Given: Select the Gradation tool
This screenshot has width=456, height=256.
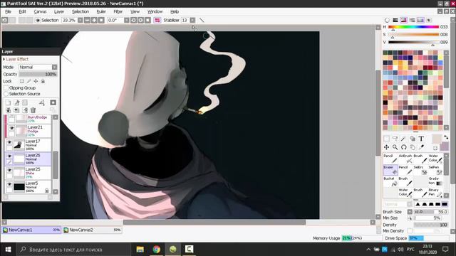Looking at the screenshot, I should pos(435,181).
